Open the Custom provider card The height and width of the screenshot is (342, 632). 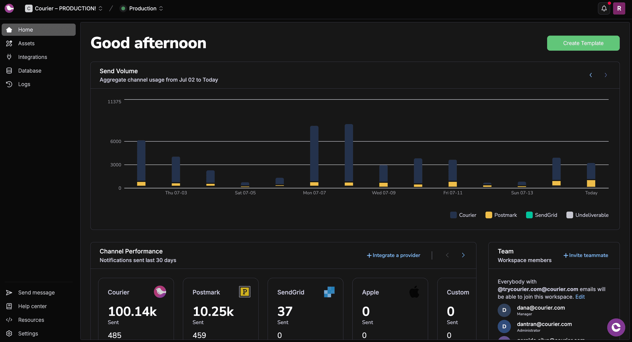coord(457,309)
